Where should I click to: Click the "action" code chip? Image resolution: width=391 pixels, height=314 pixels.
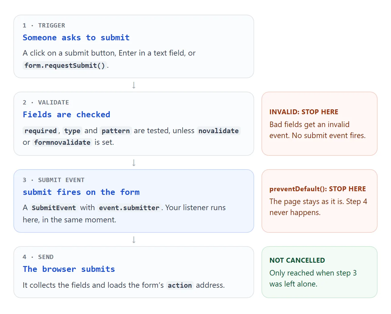coord(180,285)
